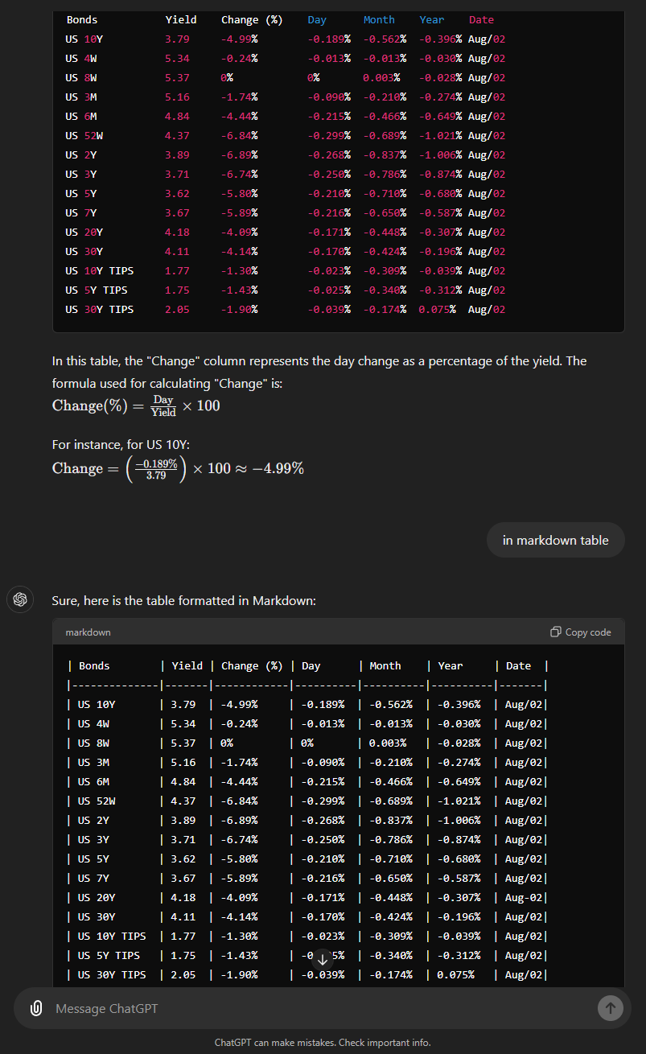Viewport: 646px width, 1054px height.
Task: Click 'ChatGPT can make mistakes' footer notice
Action: coord(323,1043)
